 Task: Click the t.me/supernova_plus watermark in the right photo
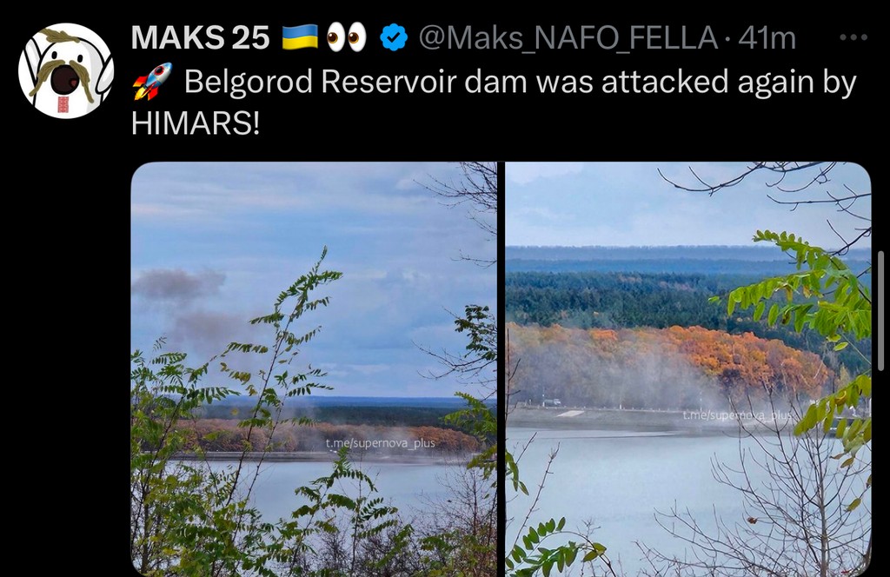pyautogui.click(x=737, y=416)
